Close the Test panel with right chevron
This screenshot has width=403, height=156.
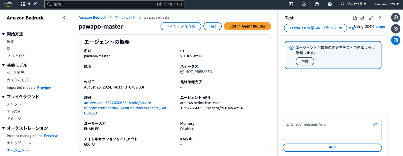380,18
